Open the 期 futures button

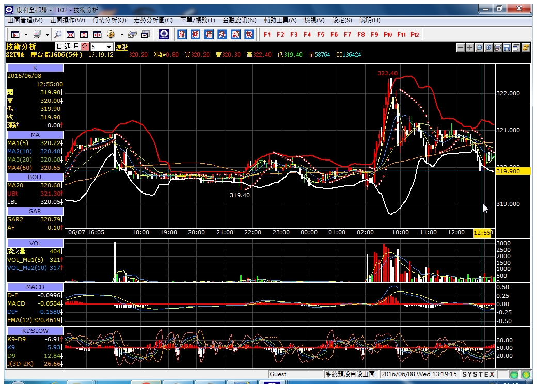coord(196,34)
